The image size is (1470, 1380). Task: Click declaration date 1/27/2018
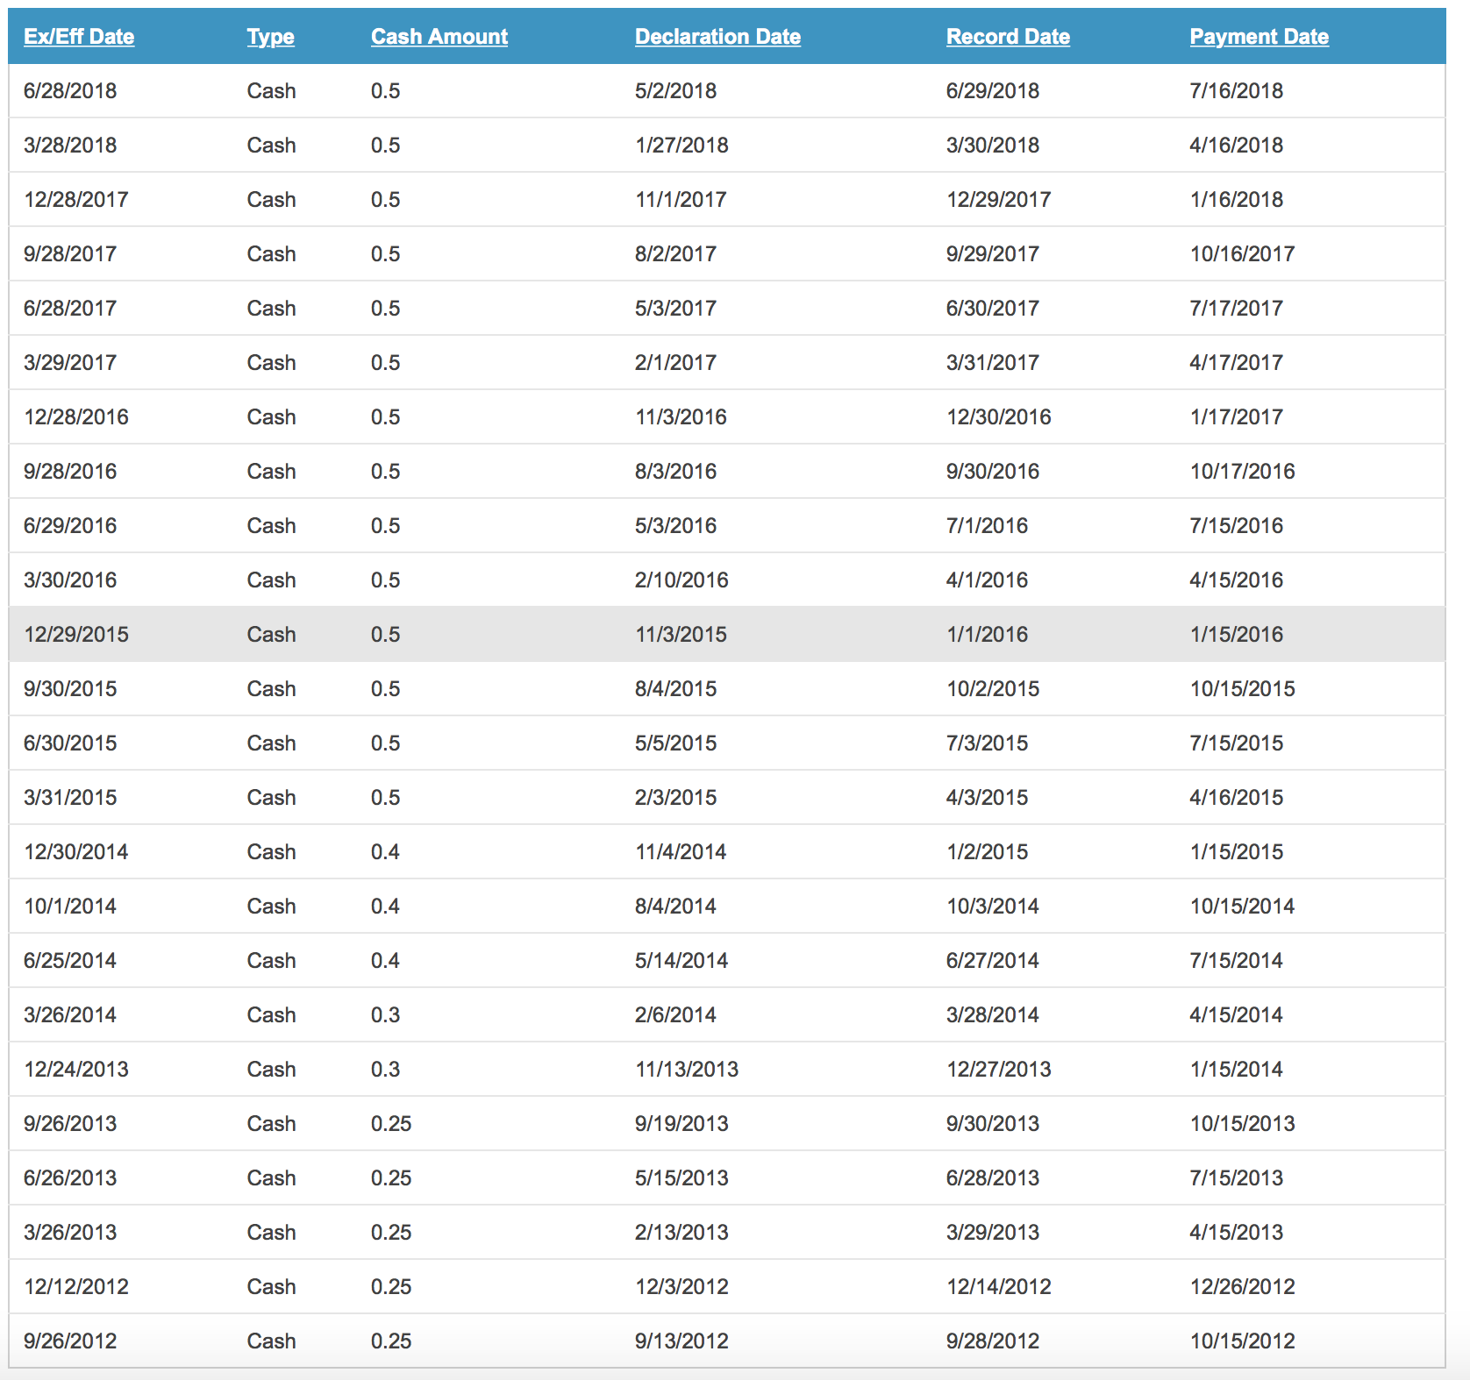[x=681, y=146]
